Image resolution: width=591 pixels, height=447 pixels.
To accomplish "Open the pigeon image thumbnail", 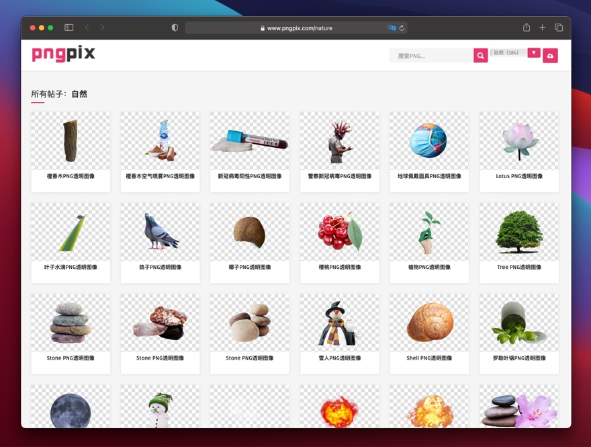I will click(161, 232).
